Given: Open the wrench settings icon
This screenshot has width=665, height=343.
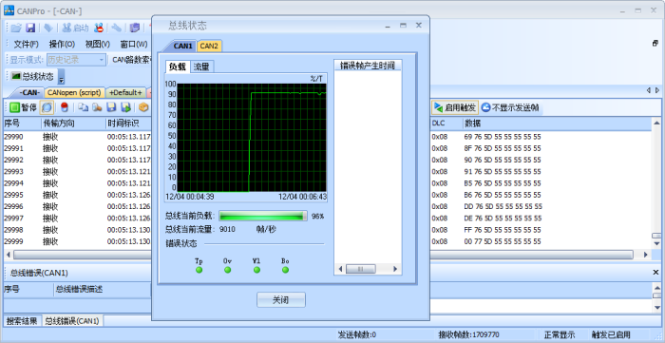Looking at the screenshot, I should (x=117, y=28).
